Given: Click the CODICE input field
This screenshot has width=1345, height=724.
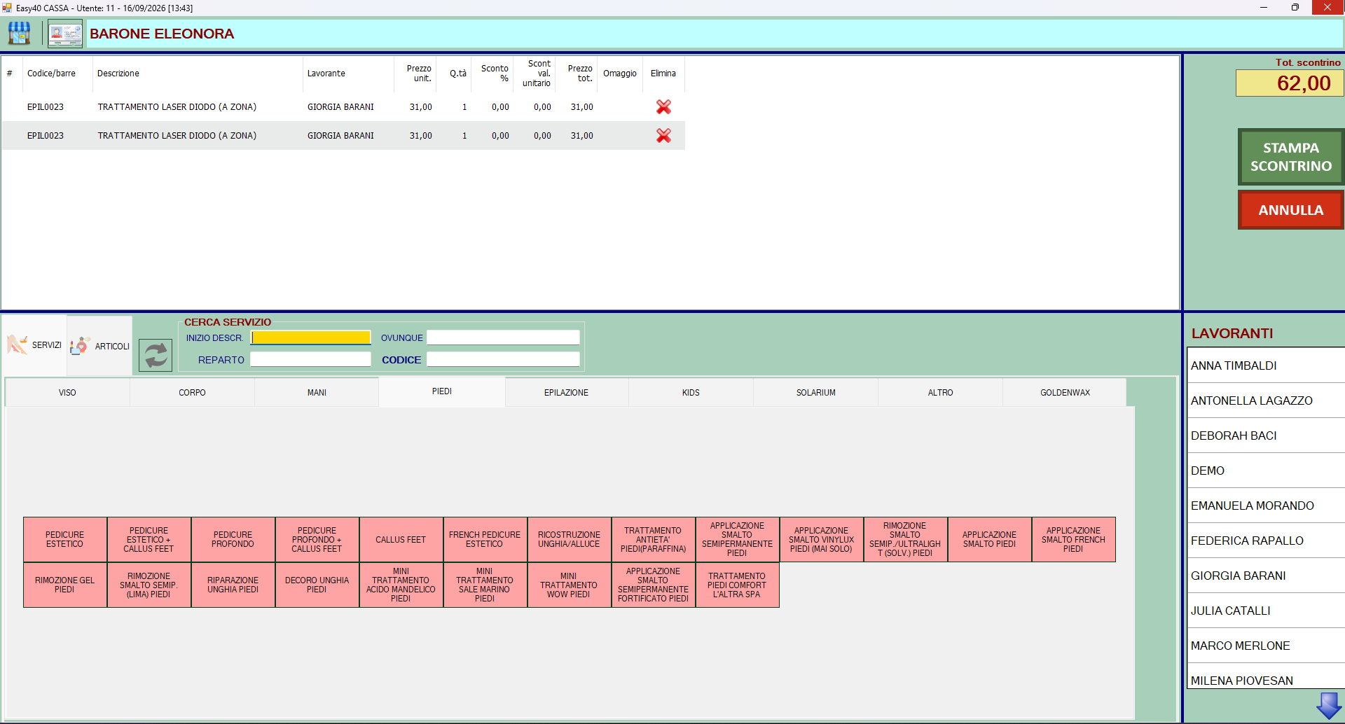Looking at the screenshot, I should [503, 359].
